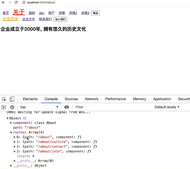Switch to the Application tab
This screenshot has width=190, height=169.
162,99
